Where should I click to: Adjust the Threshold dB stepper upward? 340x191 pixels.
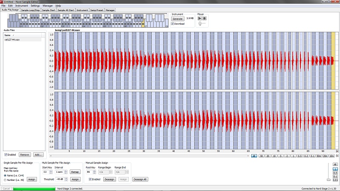[x=67, y=178]
